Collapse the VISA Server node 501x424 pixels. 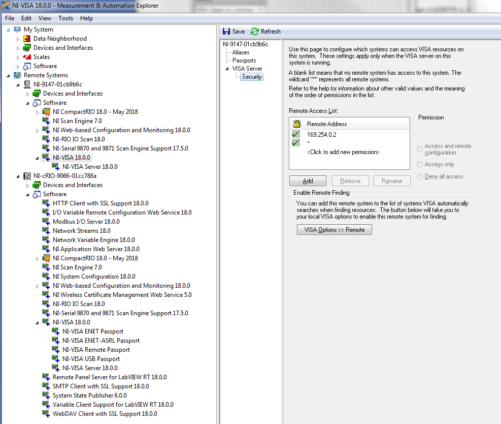pos(227,69)
